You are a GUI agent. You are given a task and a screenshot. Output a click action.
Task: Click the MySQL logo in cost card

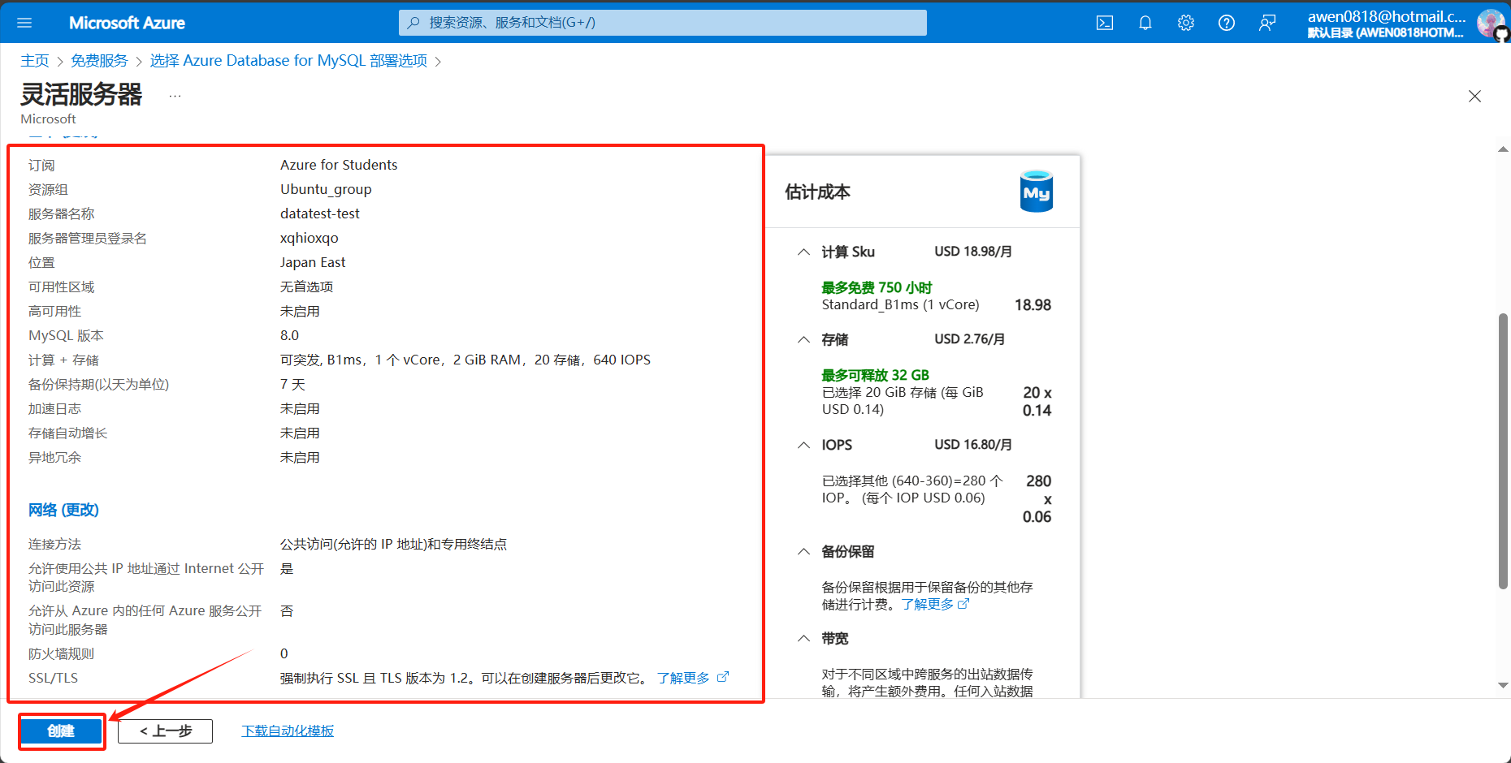(x=1037, y=192)
